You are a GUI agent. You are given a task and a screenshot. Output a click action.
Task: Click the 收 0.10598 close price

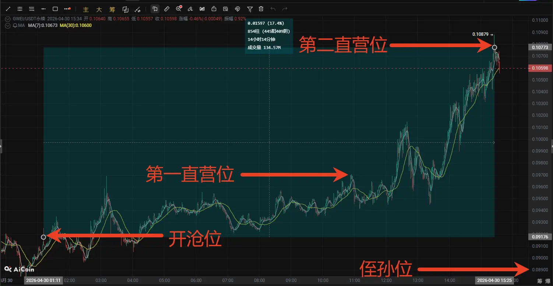coord(165,19)
